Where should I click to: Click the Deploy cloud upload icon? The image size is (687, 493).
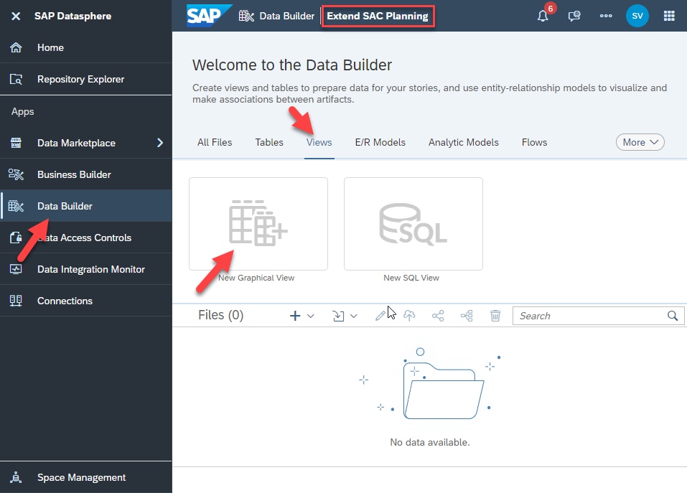pyautogui.click(x=409, y=316)
